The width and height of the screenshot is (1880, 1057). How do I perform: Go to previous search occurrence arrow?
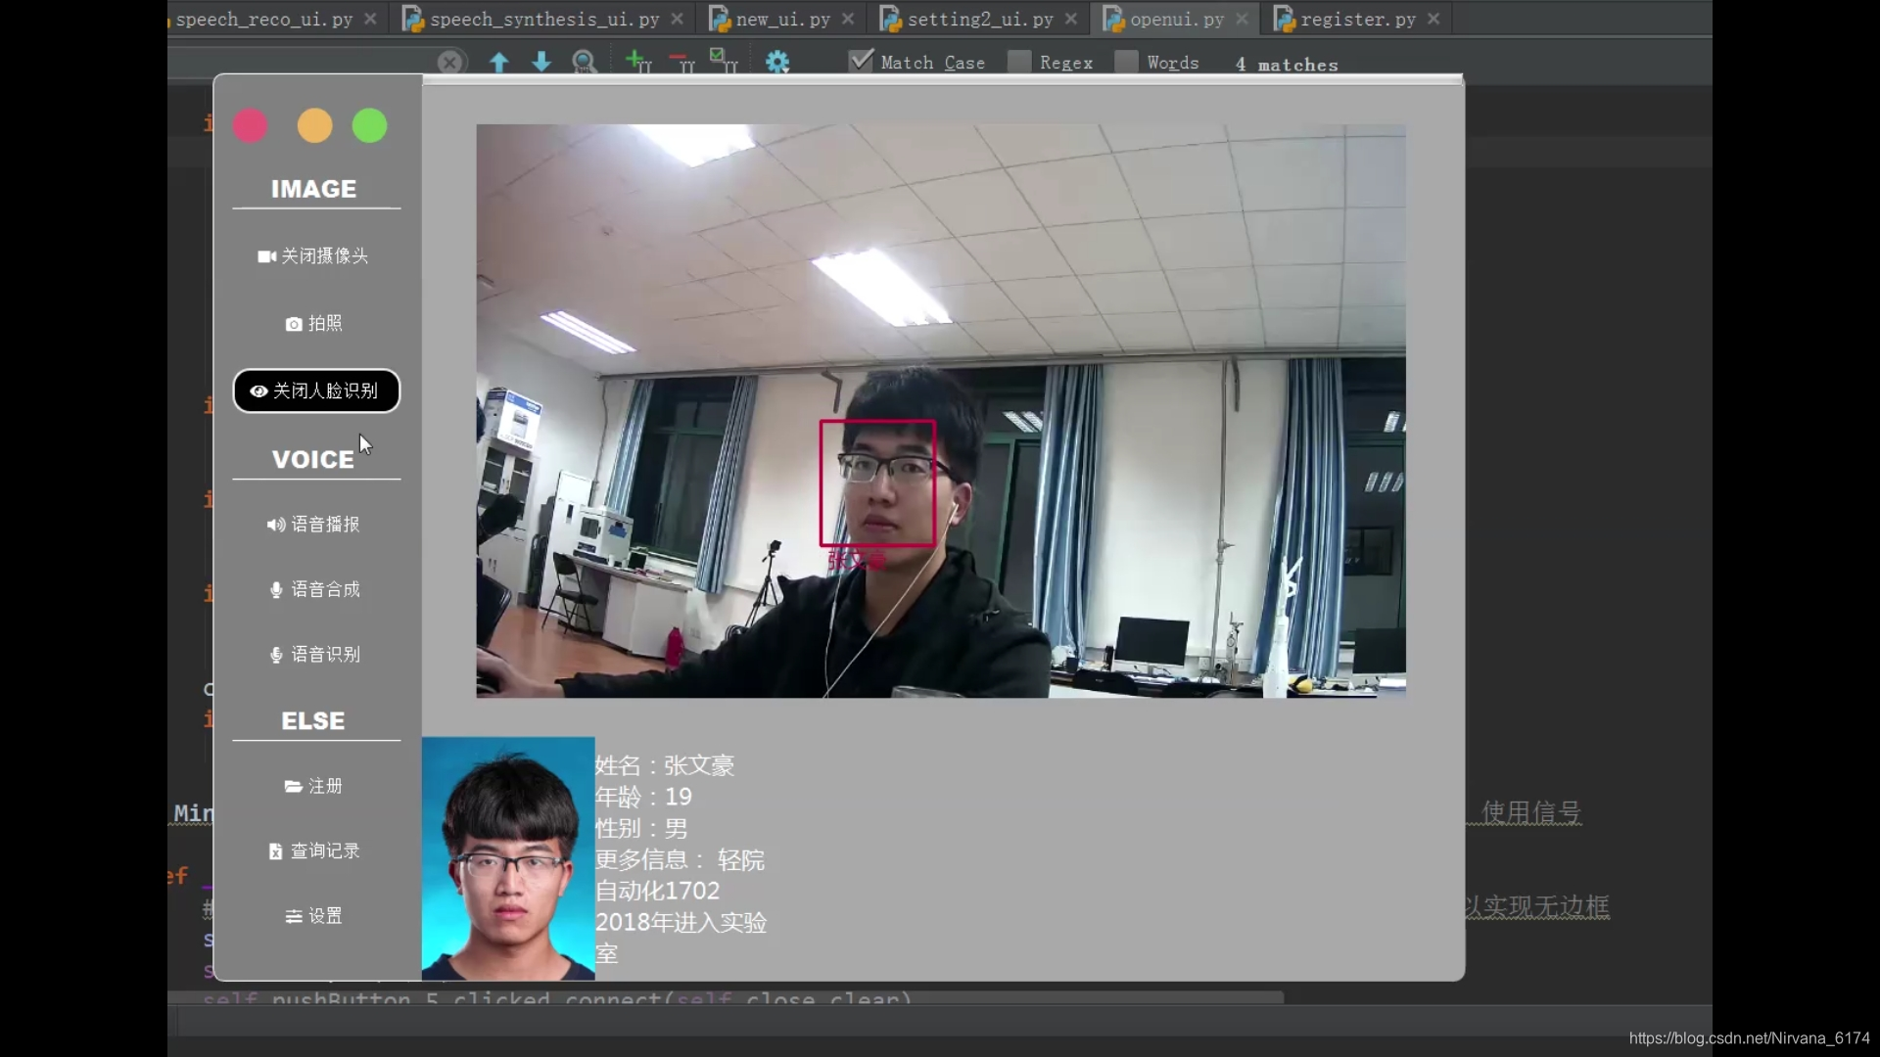(x=498, y=63)
